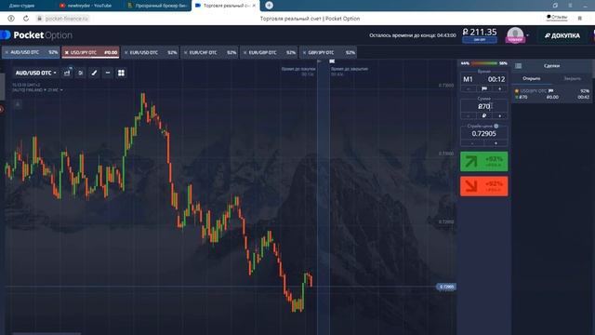Click the scroll-up arrow icon on chart
Image resolution: width=595 pixels, height=335 pixels.
coord(18,104)
